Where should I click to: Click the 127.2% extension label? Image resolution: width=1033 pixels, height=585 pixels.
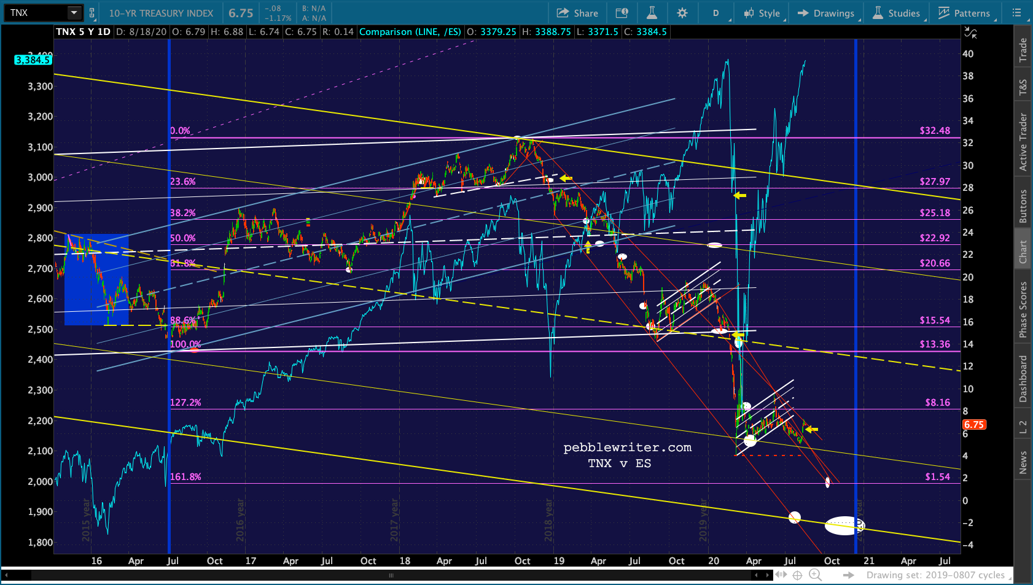(185, 402)
